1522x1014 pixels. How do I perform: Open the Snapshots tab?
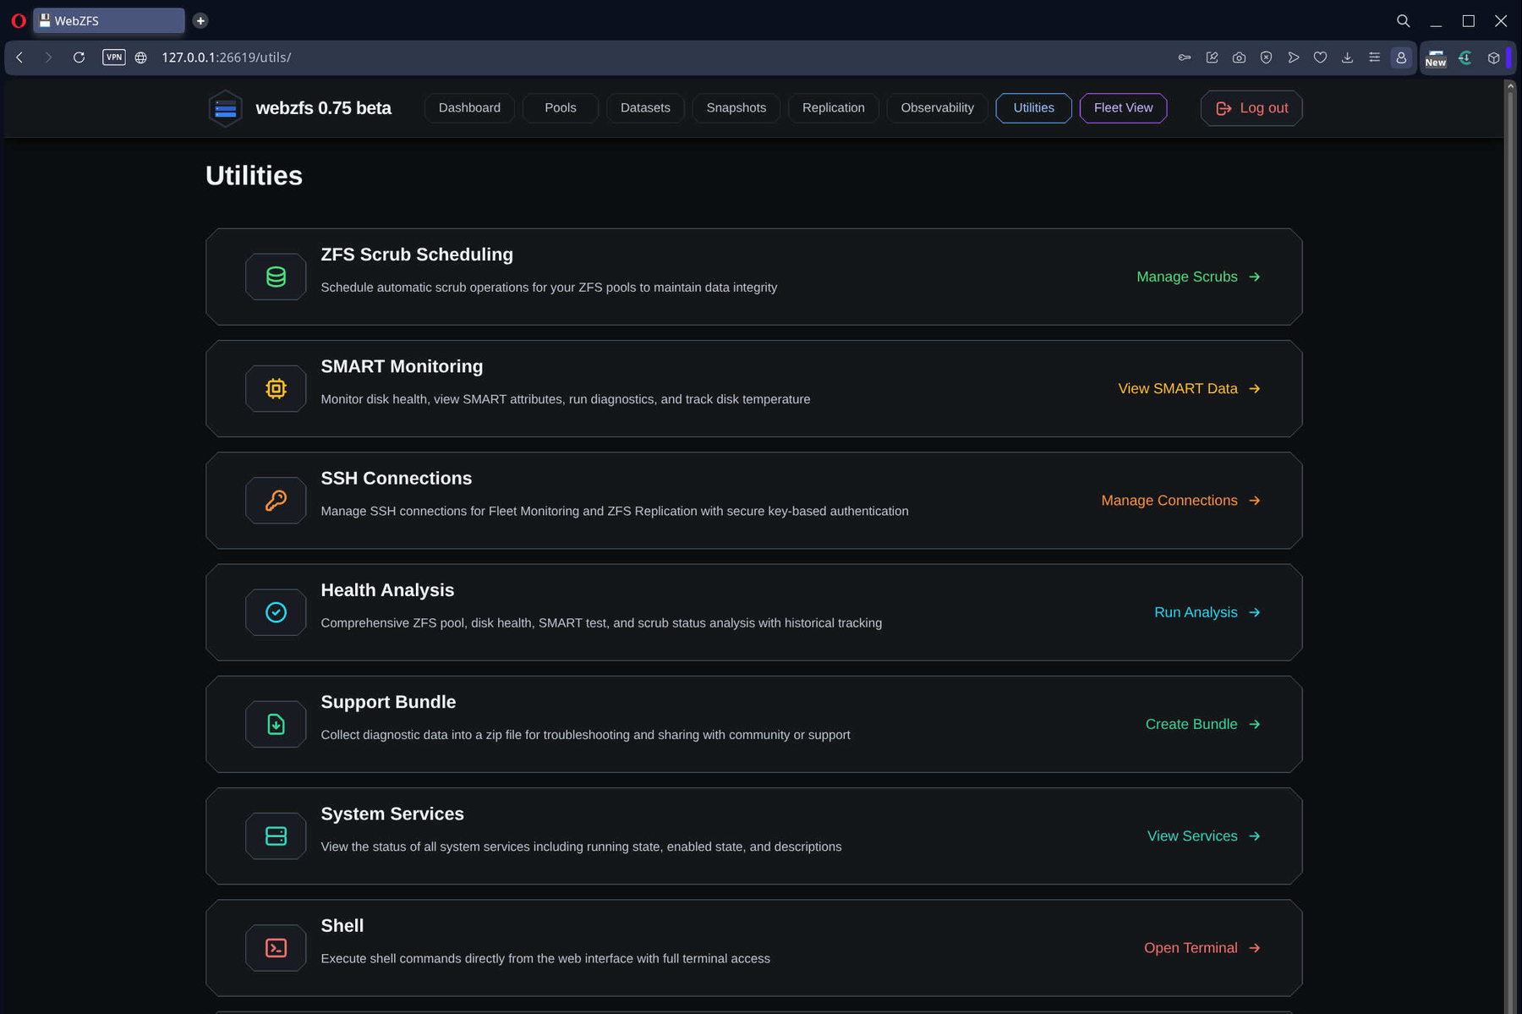click(x=736, y=107)
